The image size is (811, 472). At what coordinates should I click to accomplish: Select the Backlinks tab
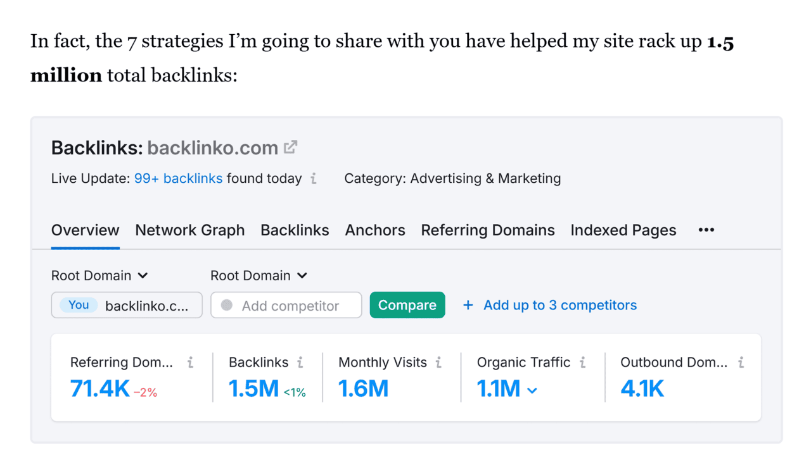click(295, 230)
